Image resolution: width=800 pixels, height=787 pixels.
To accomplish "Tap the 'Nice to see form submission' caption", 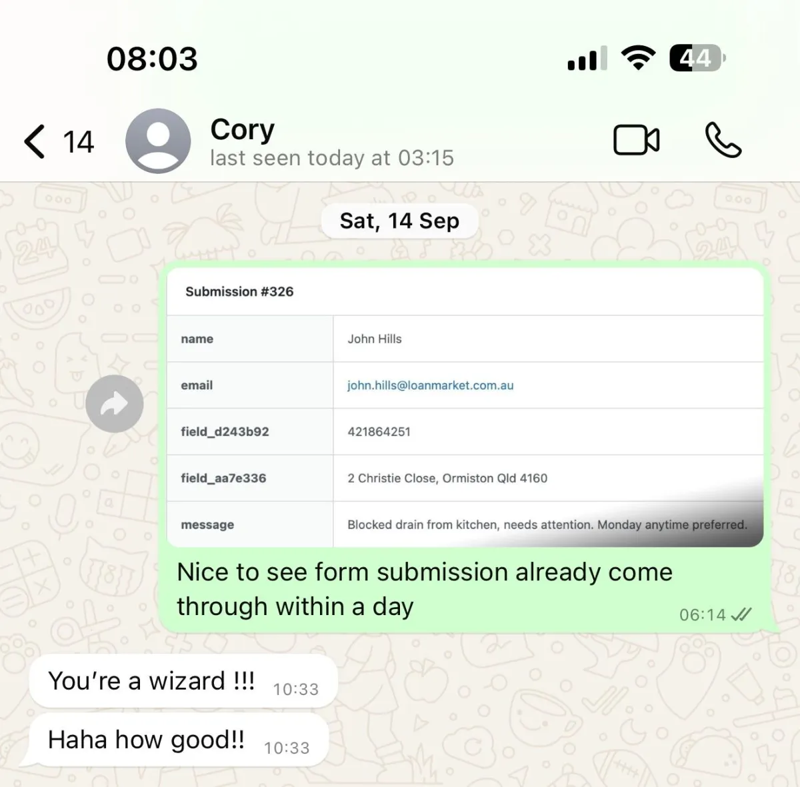I will (x=425, y=589).
